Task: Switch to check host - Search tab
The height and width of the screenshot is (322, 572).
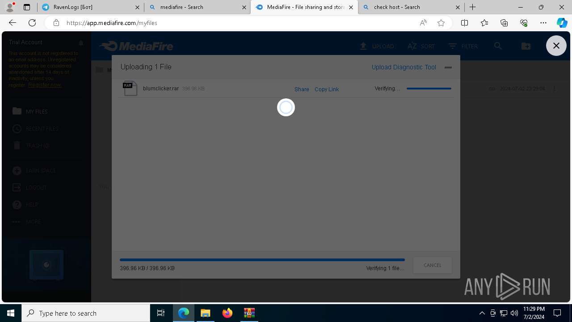Action: tap(411, 7)
